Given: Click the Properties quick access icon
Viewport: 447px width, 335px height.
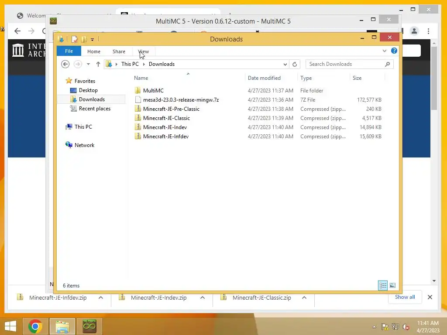Looking at the screenshot, I should 74,39.
